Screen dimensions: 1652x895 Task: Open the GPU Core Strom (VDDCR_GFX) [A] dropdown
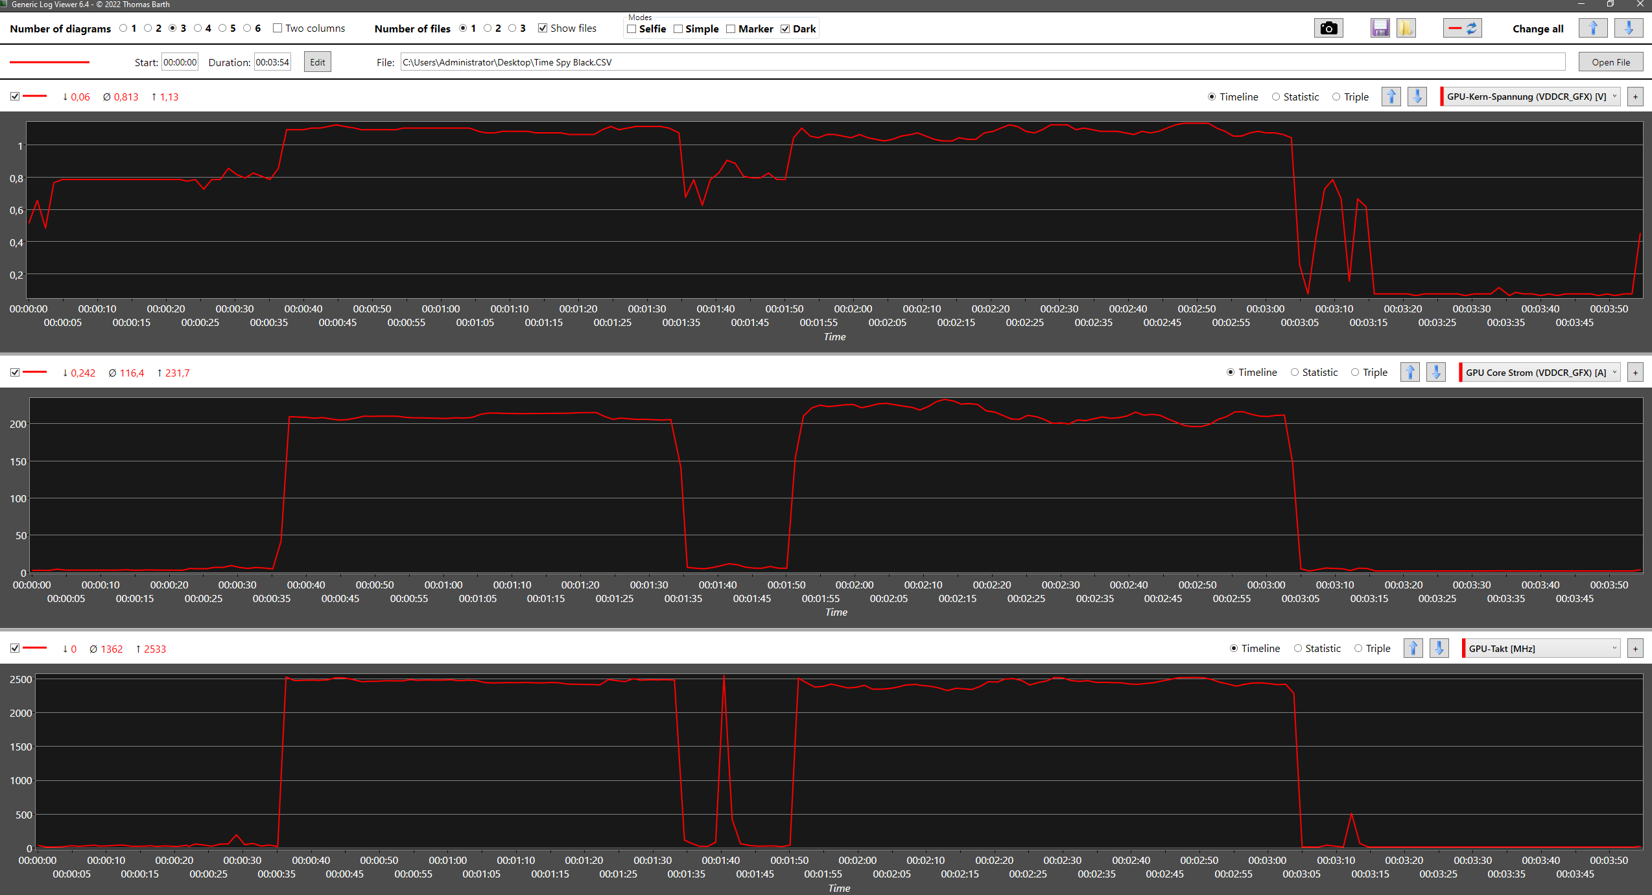pos(1539,373)
